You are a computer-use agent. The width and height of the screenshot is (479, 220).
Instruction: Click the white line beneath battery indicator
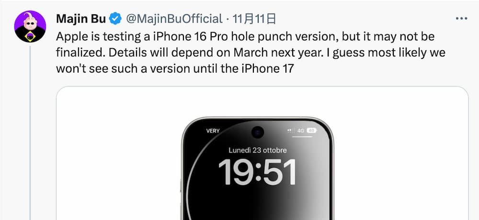click(x=302, y=137)
